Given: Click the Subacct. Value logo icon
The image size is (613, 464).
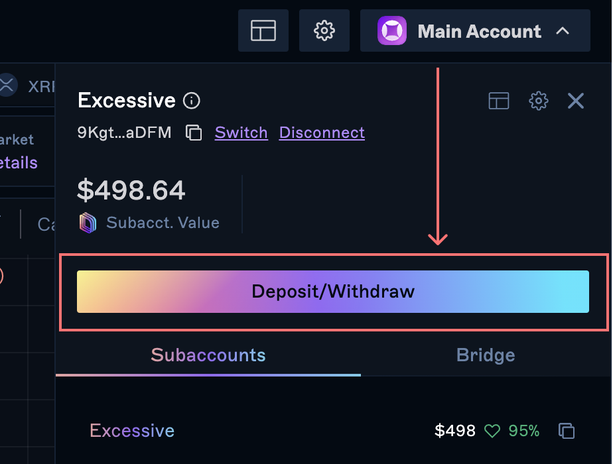Looking at the screenshot, I should [88, 223].
